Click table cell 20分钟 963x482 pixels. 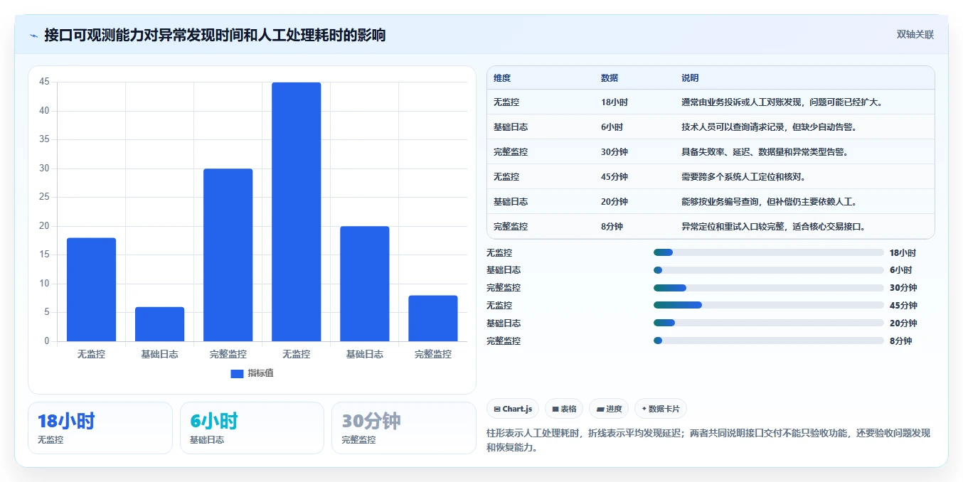click(x=614, y=202)
